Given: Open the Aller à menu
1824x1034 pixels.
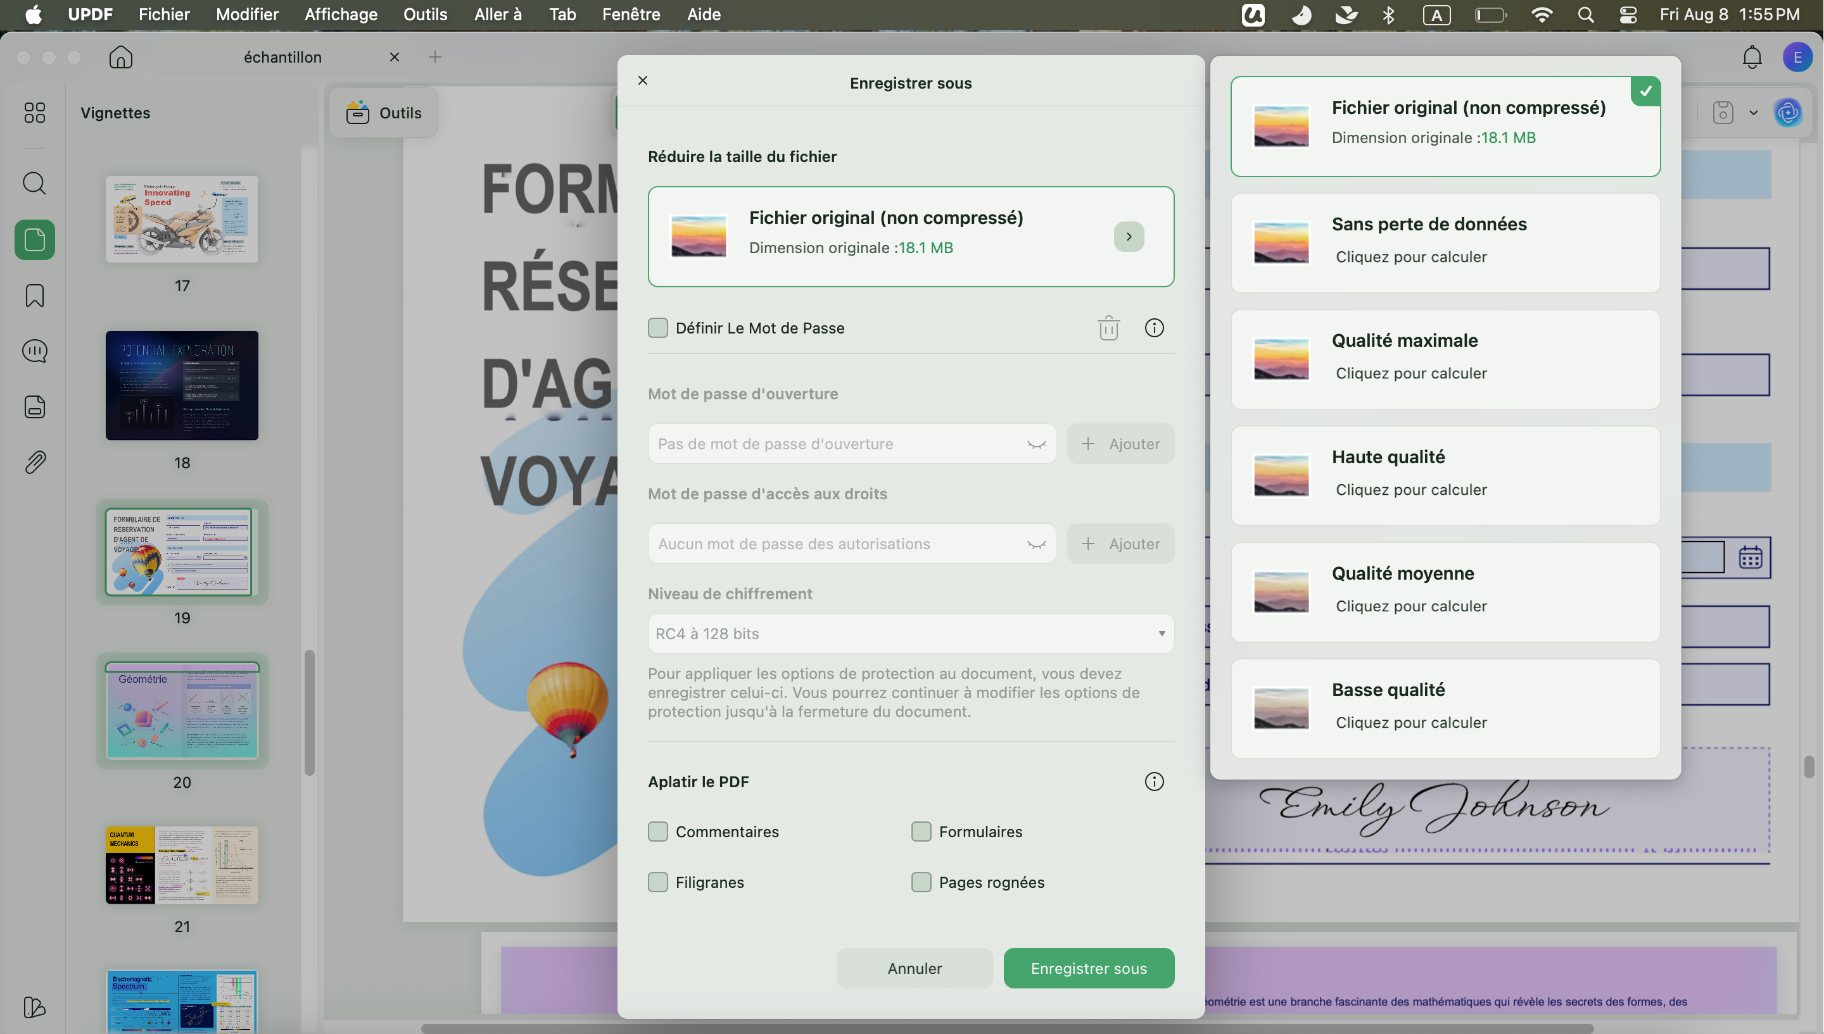Looking at the screenshot, I should click(498, 14).
